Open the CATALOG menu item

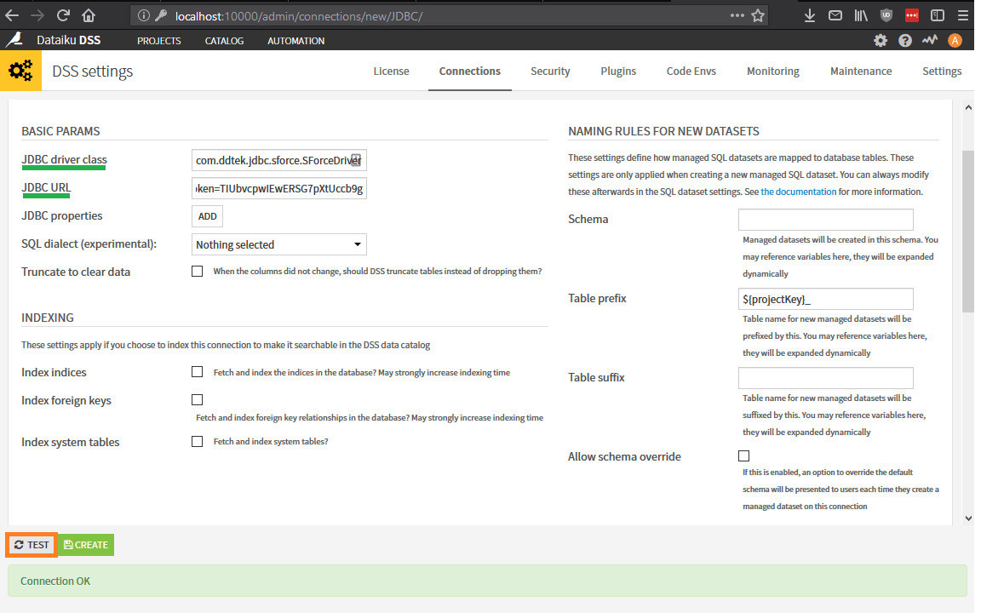coord(223,40)
